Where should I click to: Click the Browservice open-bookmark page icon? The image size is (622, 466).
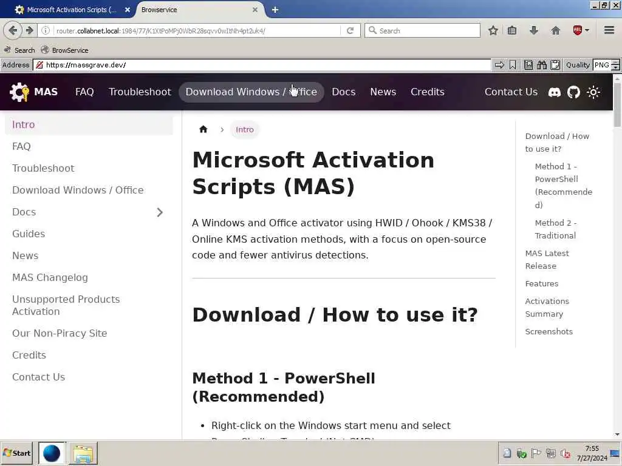[x=528, y=65]
